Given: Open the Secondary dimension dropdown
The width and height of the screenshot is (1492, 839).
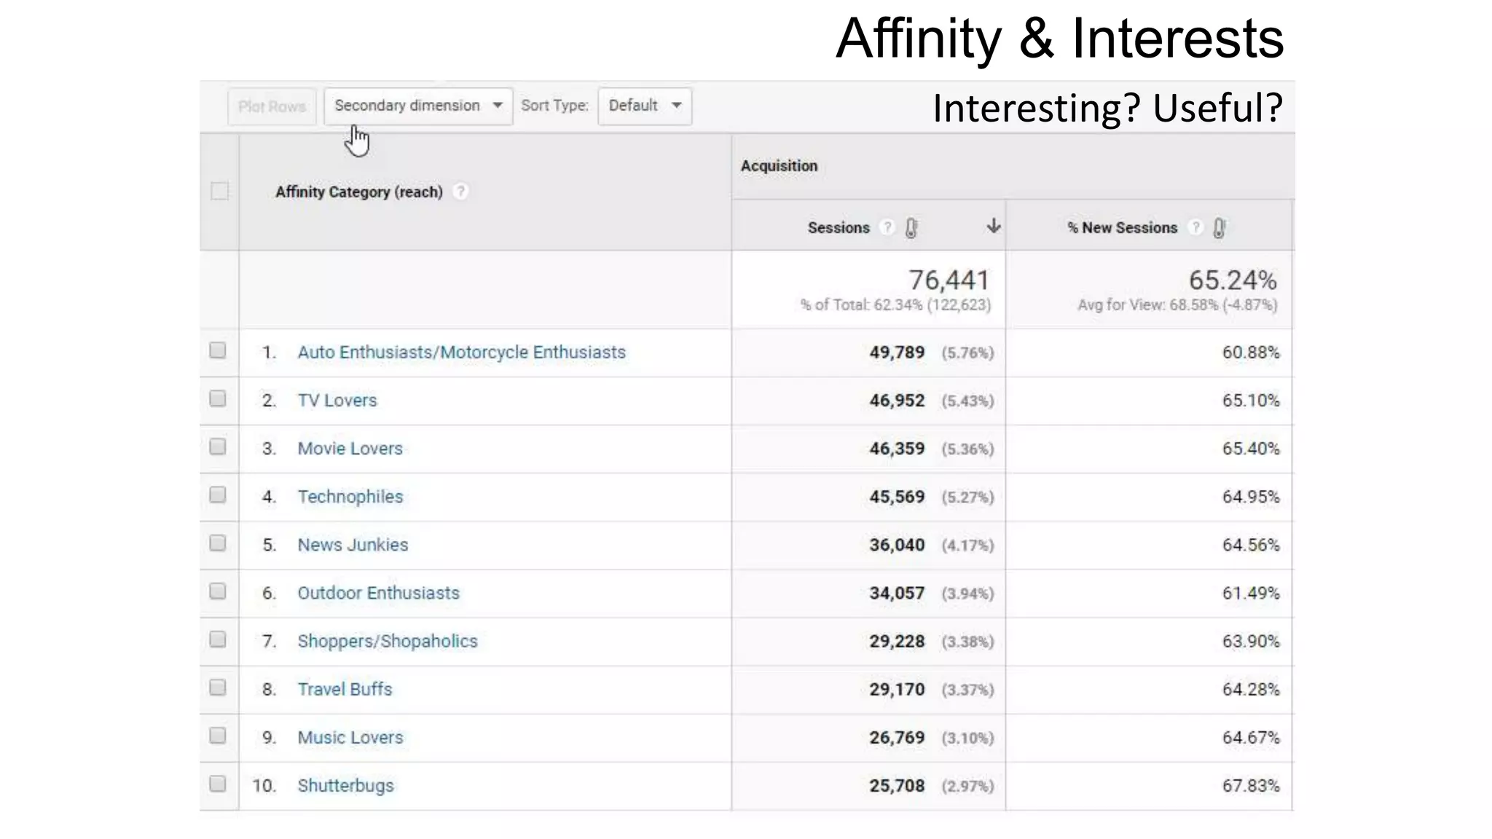Looking at the screenshot, I should [x=418, y=106].
